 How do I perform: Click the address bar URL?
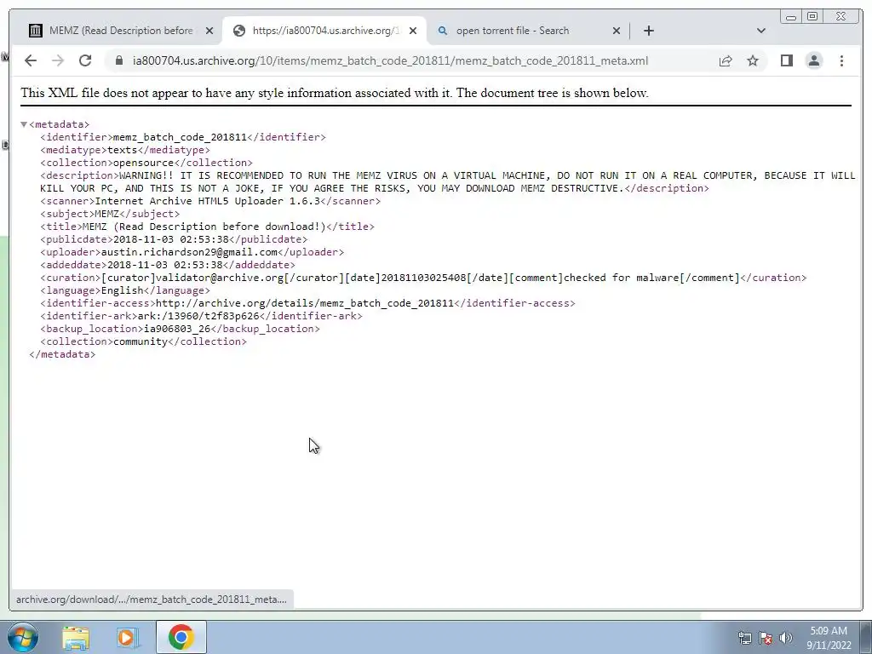pos(390,60)
